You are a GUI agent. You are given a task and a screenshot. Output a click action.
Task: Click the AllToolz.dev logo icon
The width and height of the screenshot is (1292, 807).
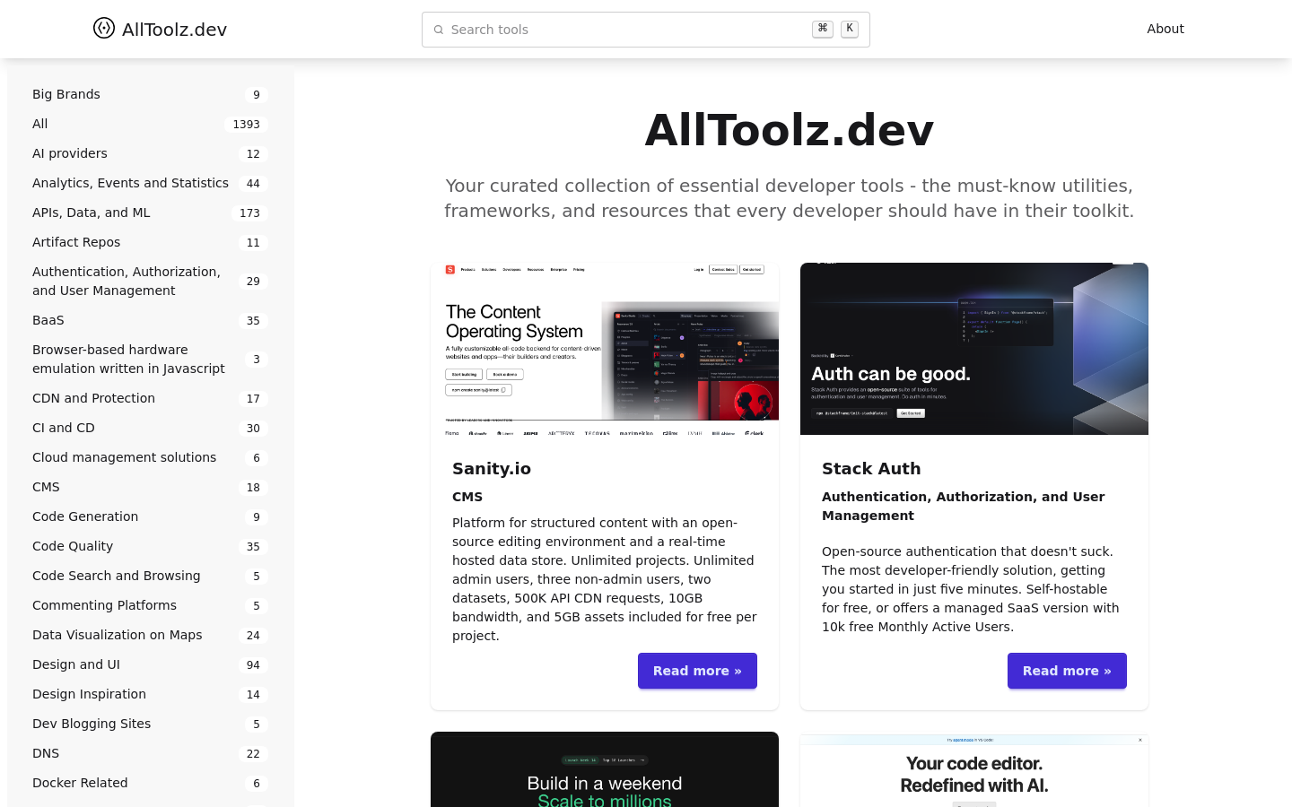(104, 29)
